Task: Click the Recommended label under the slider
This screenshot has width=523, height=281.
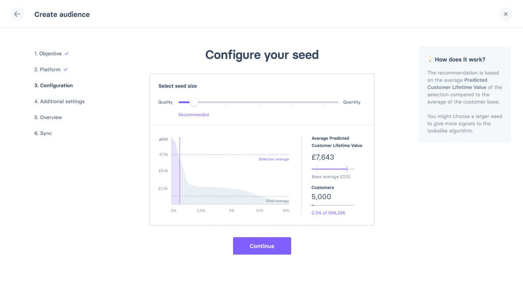Action: click(x=194, y=115)
